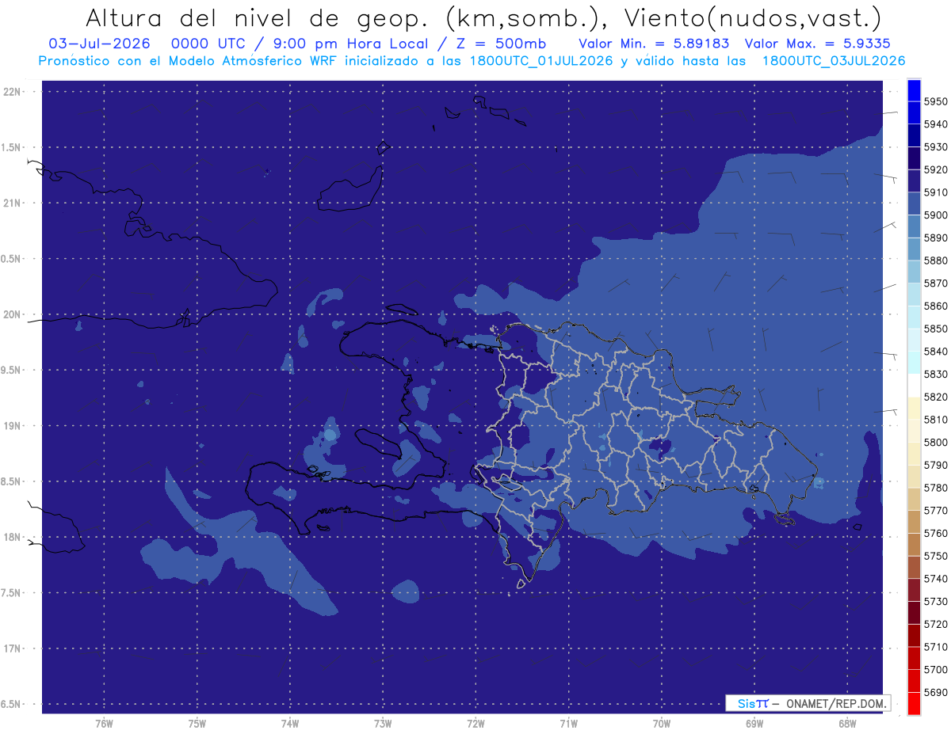Select valid-until time '1800UTC_03JUL2026'

[834, 61]
